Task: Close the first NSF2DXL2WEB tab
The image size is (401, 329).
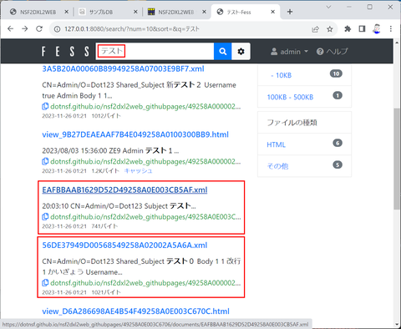Action: [66, 12]
